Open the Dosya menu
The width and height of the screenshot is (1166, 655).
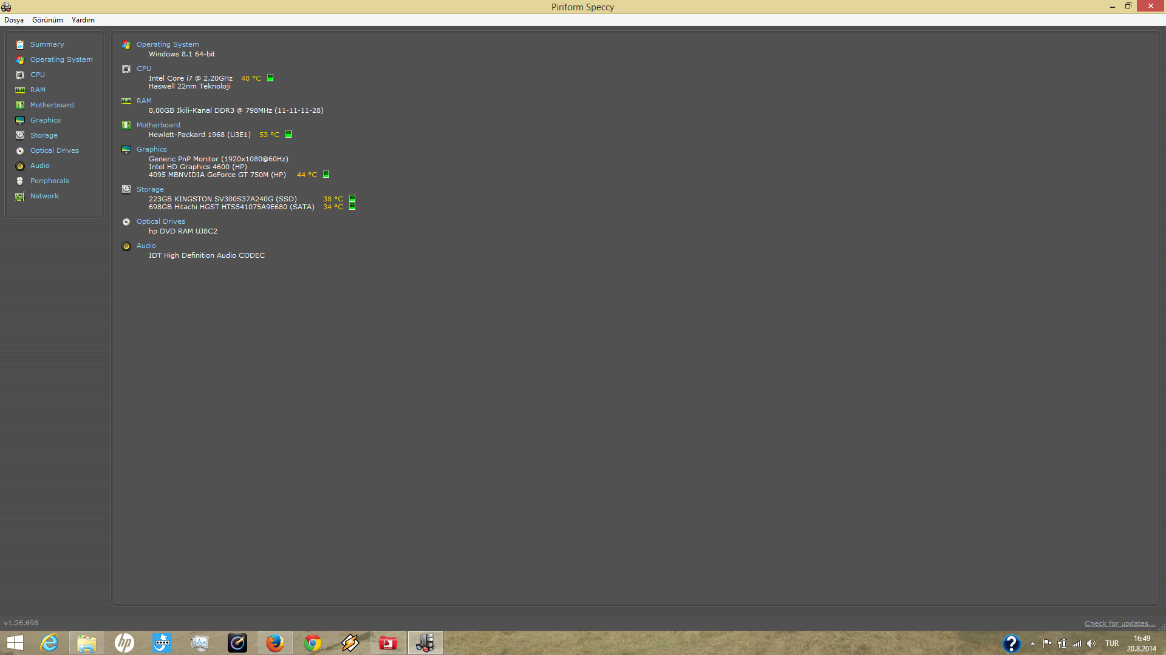click(x=14, y=20)
